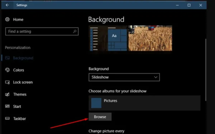Click inside the Find a setting field
The height and width of the screenshot is (134, 215).
(x=42, y=31)
